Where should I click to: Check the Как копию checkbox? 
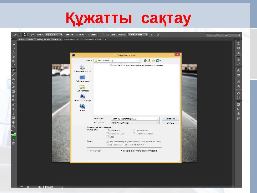pyautogui.click(x=107, y=130)
